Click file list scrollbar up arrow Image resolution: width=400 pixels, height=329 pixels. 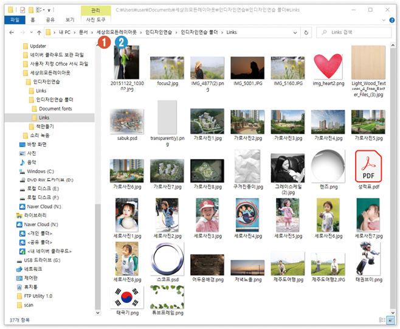tap(393, 46)
